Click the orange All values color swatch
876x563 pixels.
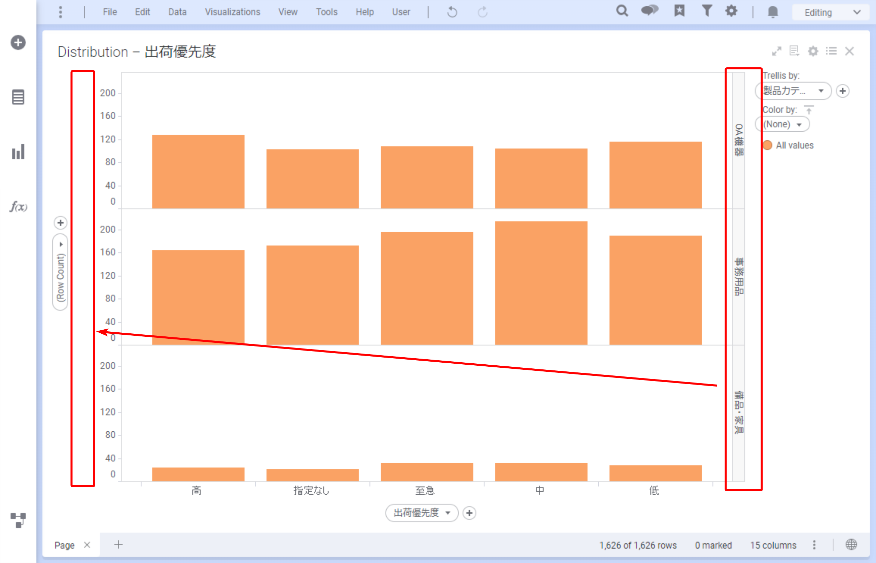768,145
